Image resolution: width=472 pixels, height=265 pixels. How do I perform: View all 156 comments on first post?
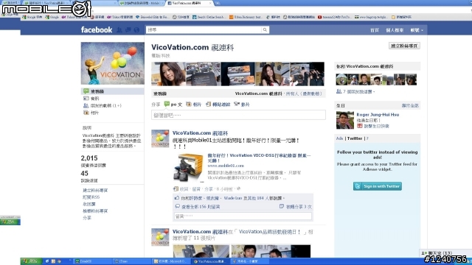(x=201, y=207)
